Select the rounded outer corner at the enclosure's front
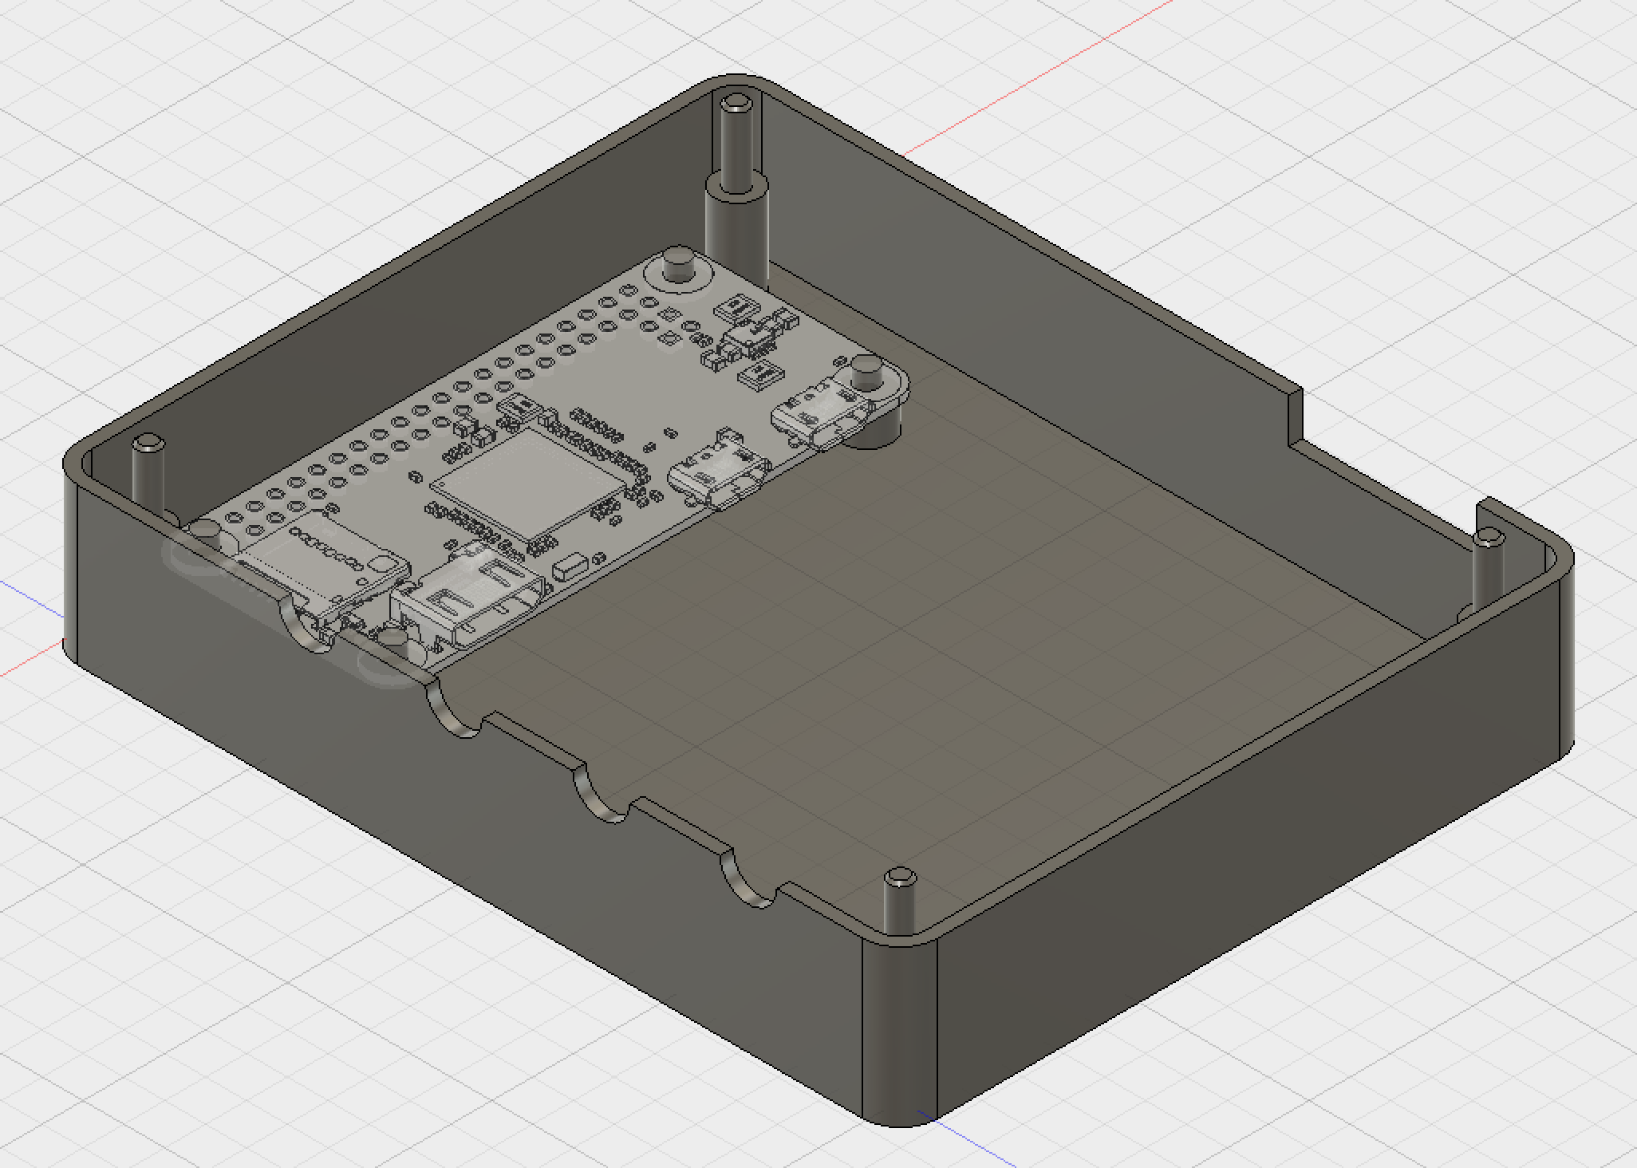This screenshot has height=1168, width=1637. tap(899, 1033)
